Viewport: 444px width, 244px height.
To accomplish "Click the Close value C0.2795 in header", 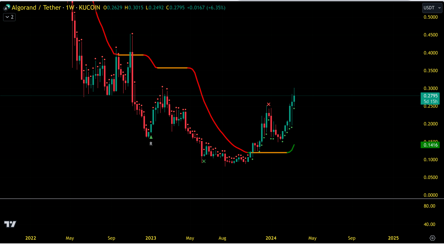I will point(176,7).
